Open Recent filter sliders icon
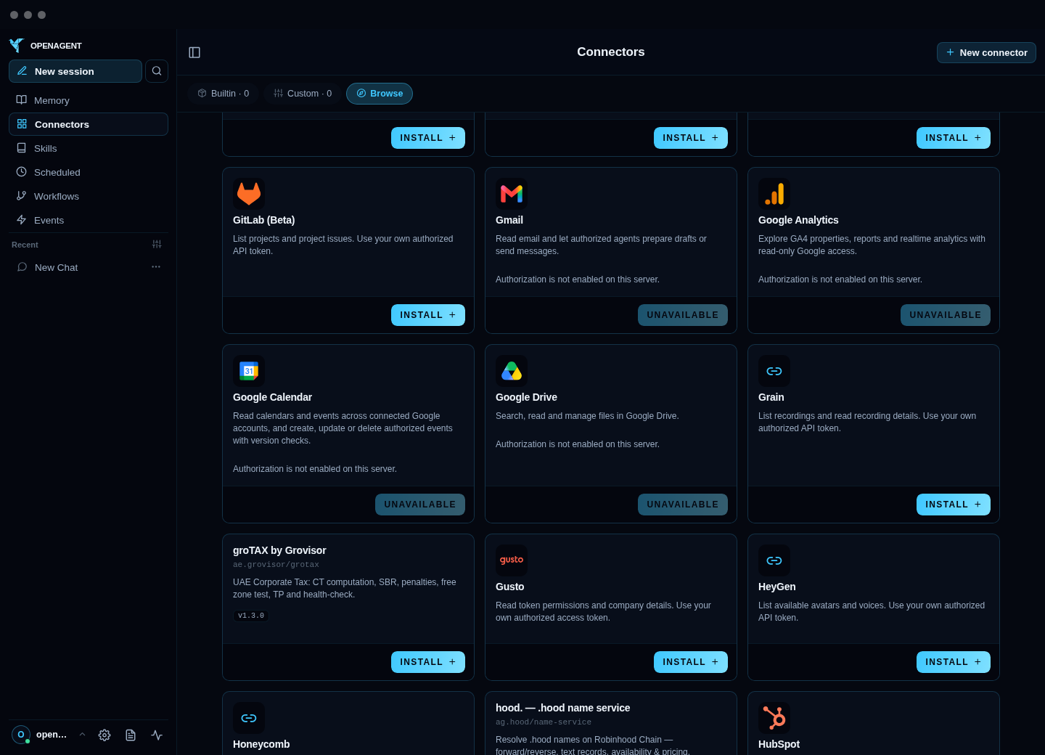This screenshot has height=755, width=1045. [157, 245]
